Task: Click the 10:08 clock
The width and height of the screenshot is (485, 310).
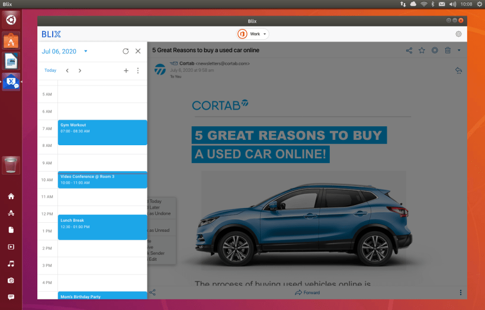Action: point(466,4)
